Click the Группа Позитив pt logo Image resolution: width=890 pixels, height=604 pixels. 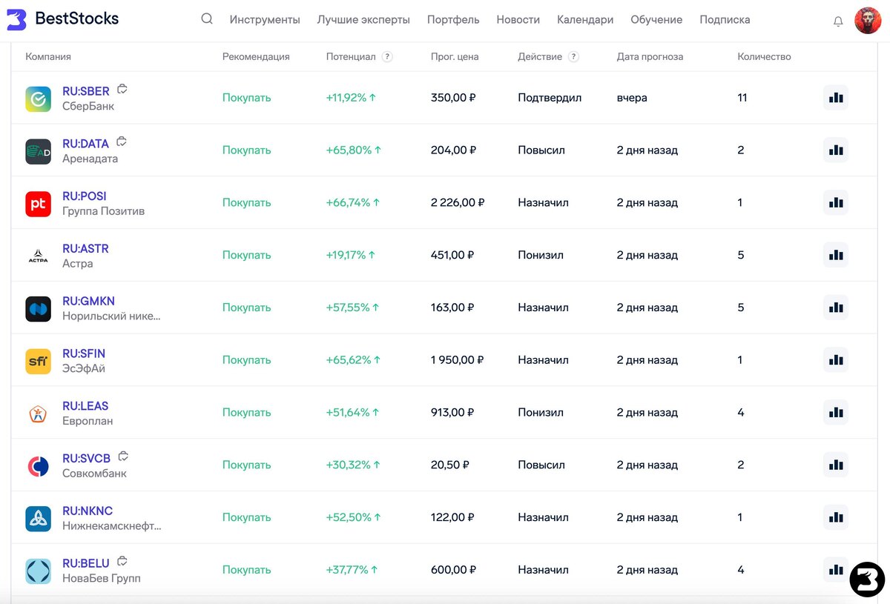(x=38, y=204)
